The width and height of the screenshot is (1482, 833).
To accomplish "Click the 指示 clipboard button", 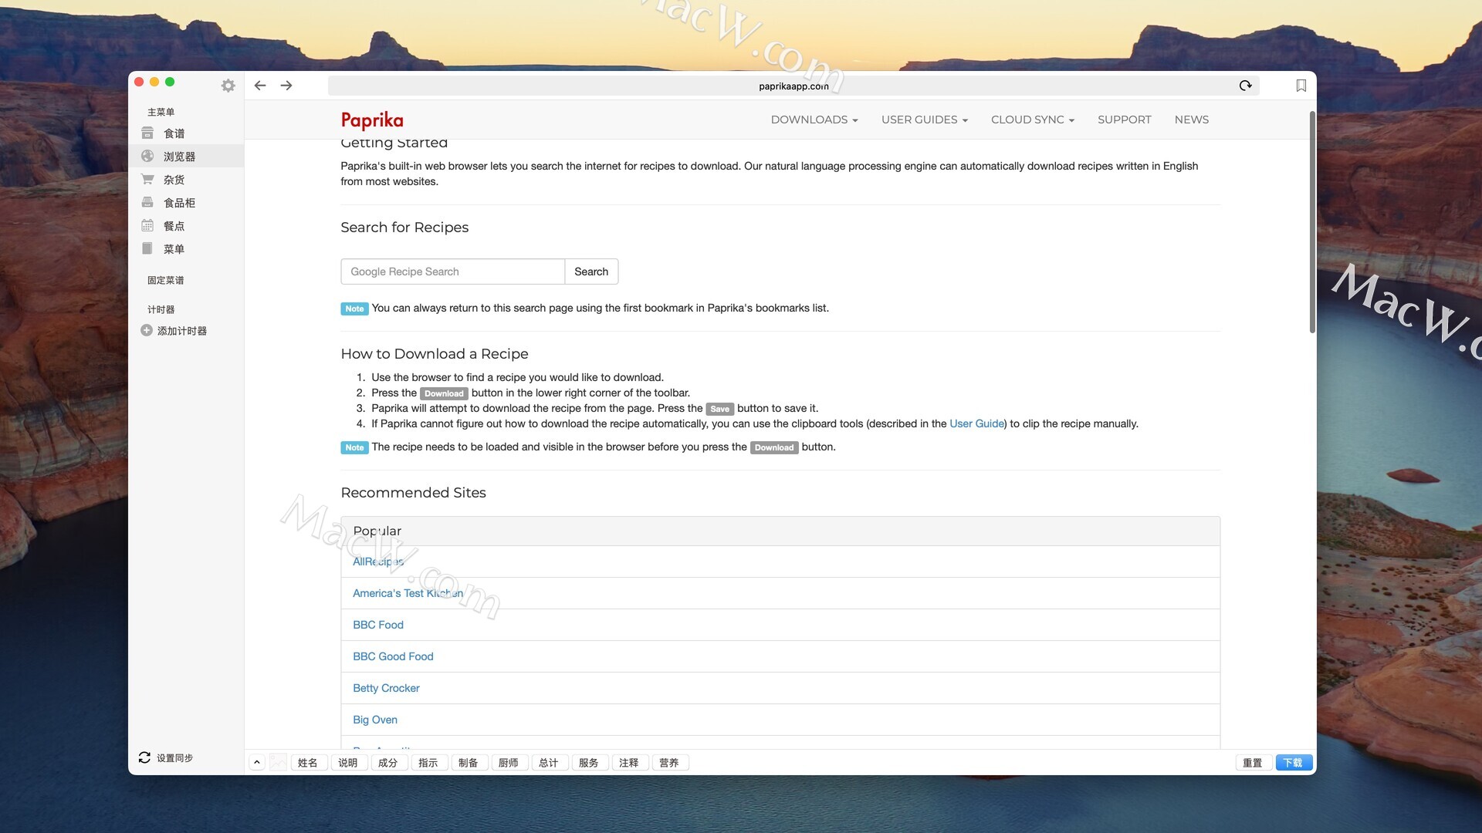I will (x=428, y=763).
